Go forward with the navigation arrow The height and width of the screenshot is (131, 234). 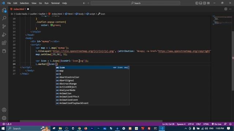pos(88,3)
